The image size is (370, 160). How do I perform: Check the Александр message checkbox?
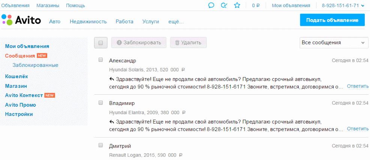pos(101,60)
